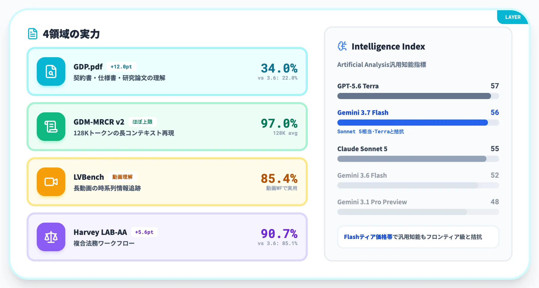This screenshot has height=288, width=539.
Task: Select the 動画理解 badge on LVBench
Action: coord(122,177)
